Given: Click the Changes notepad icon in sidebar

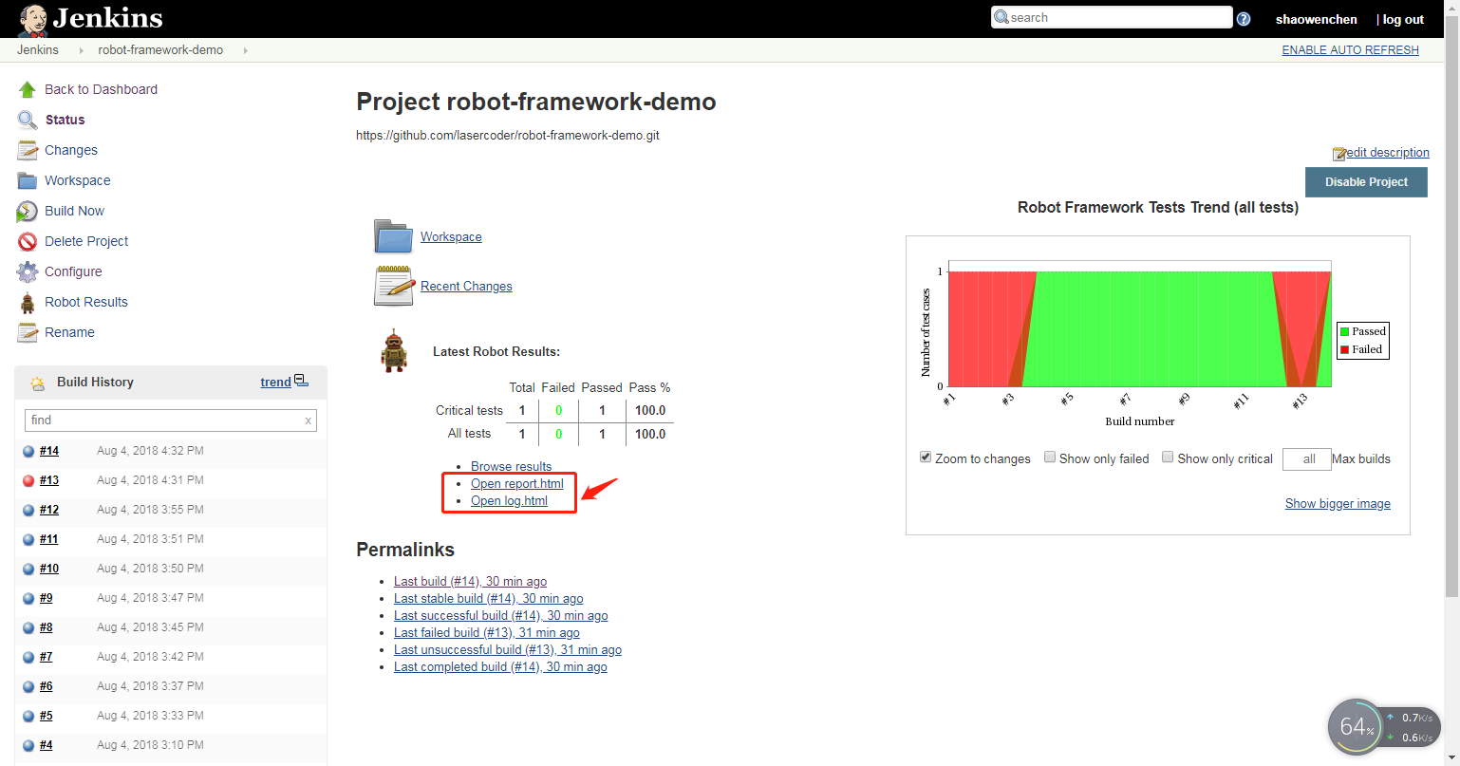Looking at the screenshot, I should [28, 150].
